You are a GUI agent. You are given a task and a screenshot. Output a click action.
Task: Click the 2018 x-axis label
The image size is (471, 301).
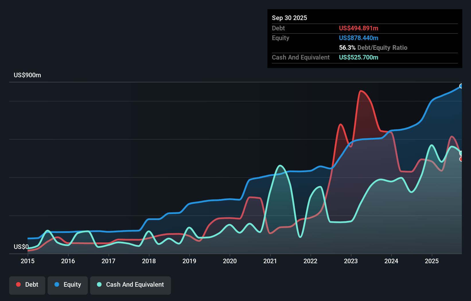point(149,261)
